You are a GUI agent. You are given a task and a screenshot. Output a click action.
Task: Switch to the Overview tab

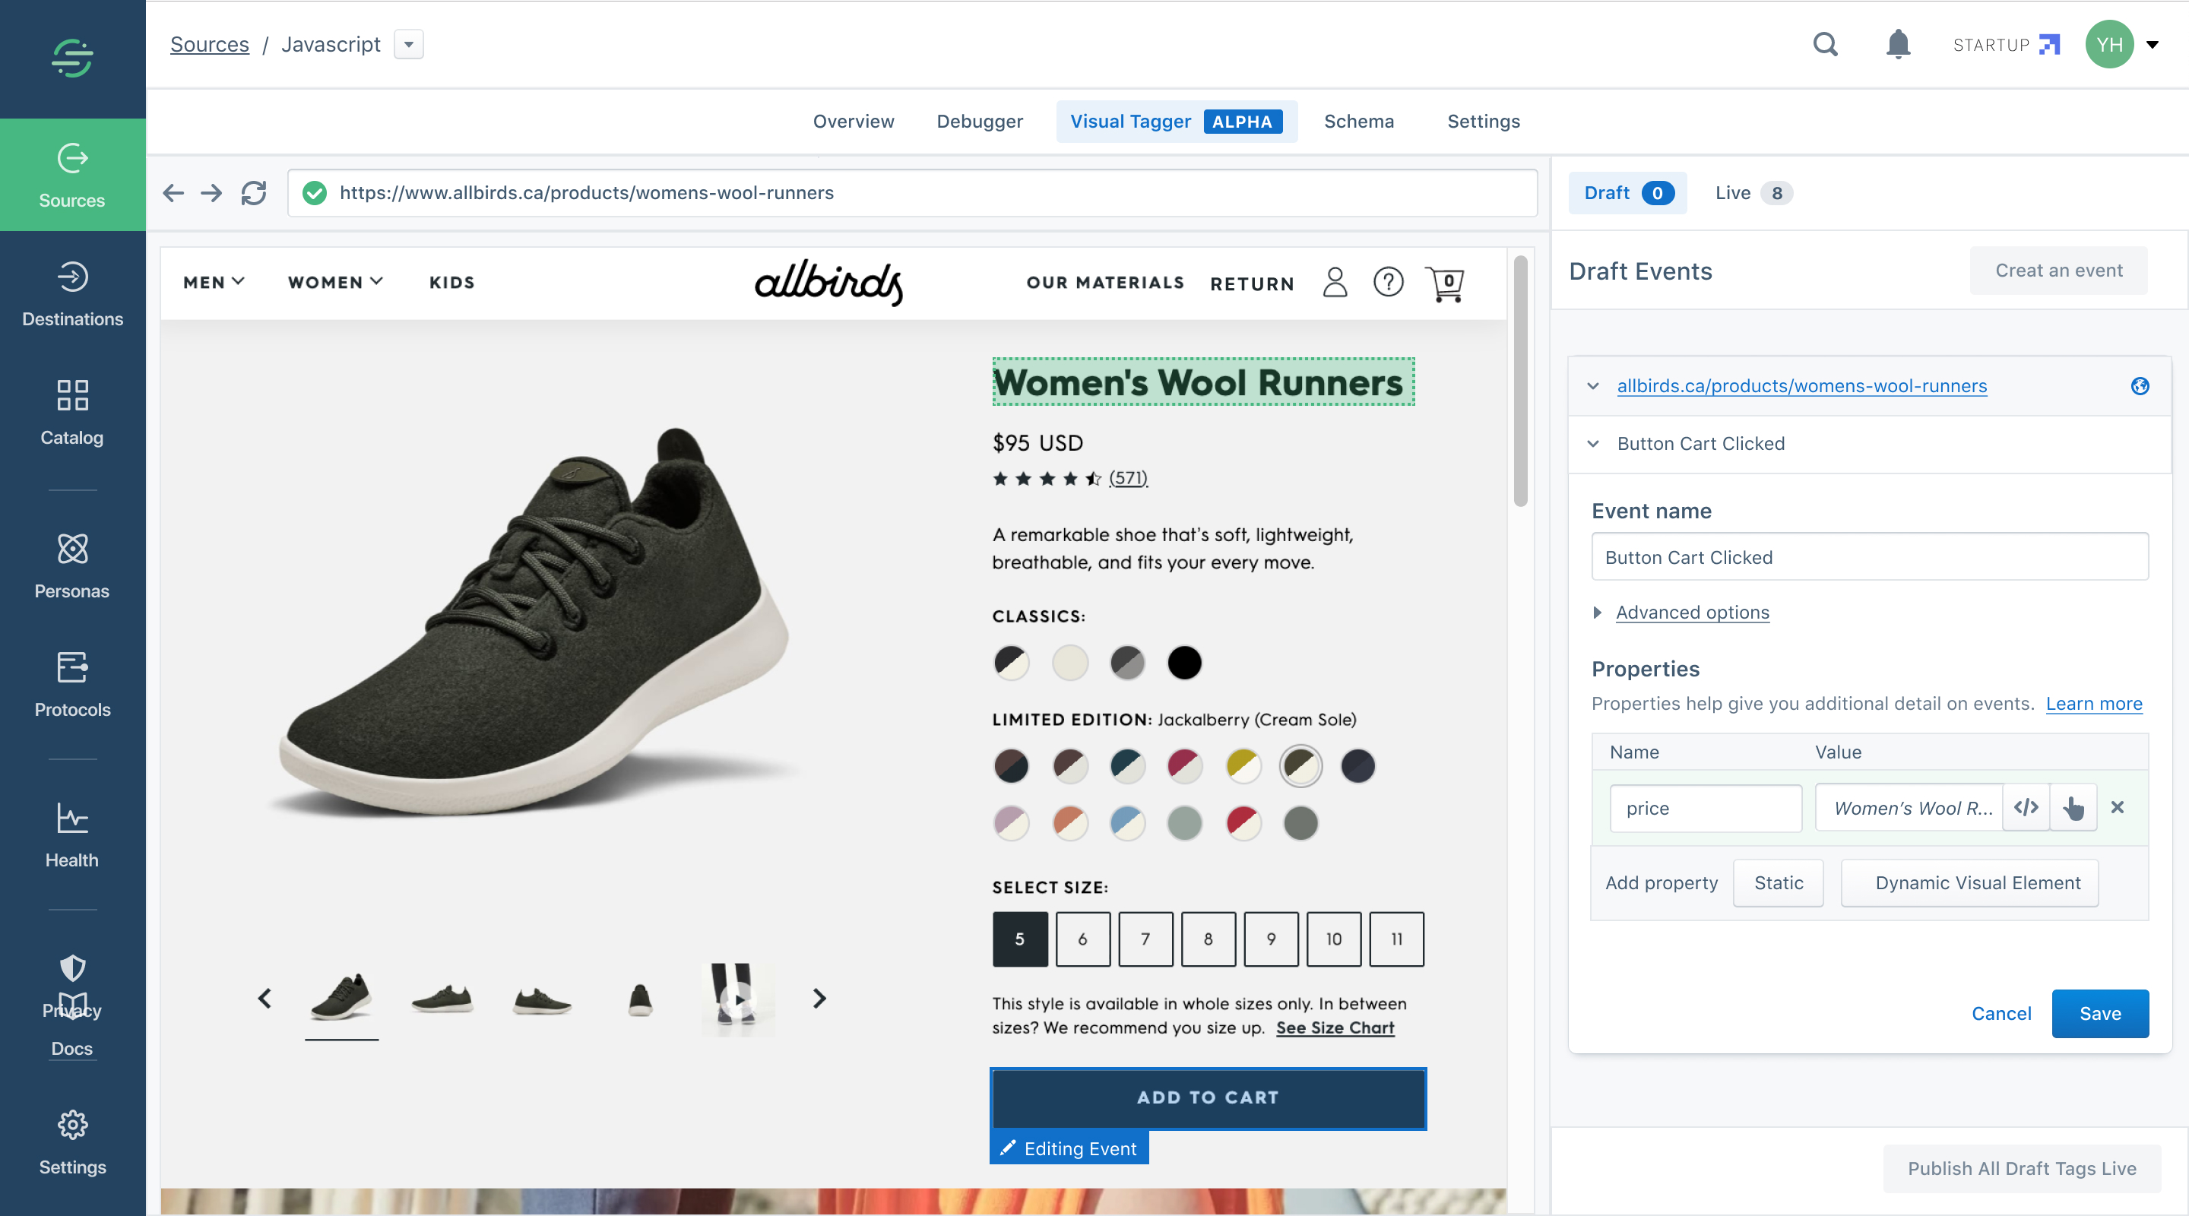click(853, 122)
